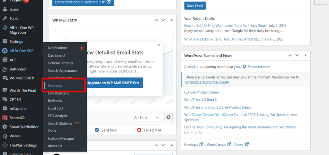
Task: Open 6.3 Live Product Demo link
Action: click(201, 92)
